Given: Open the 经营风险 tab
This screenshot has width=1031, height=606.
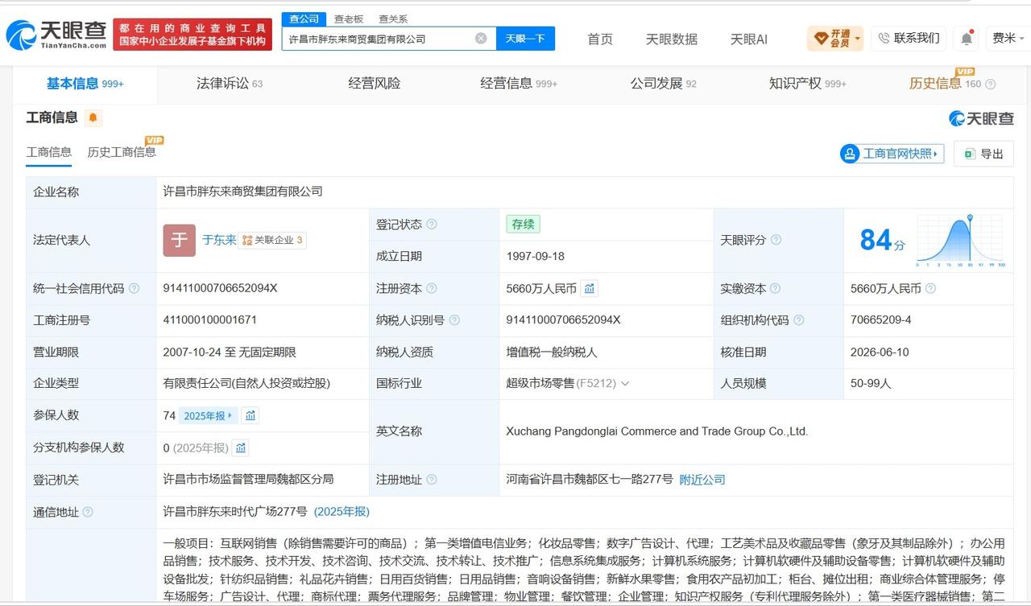Looking at the screenshot, I should pyautogui.click(x=374, y=84).
